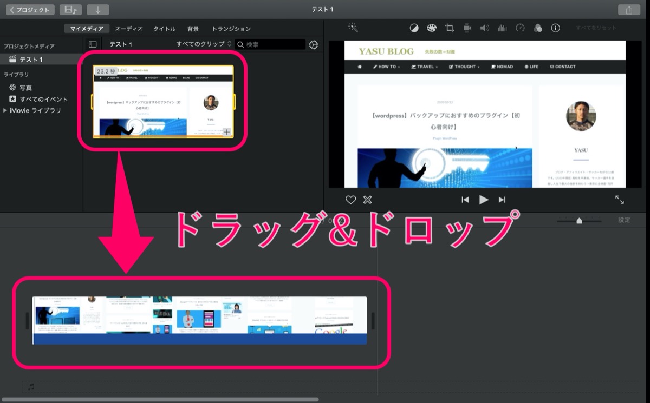This screenshot has width=650, height=403.
Task: Reject the clip with the X icon
Action: [x=367, y=200]
